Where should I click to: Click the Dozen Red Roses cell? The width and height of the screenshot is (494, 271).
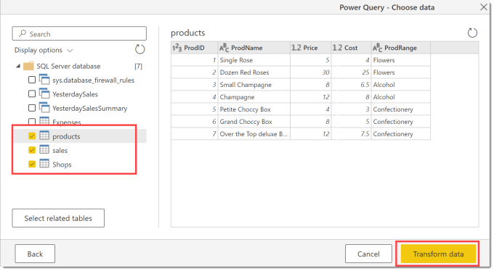[254, 72]
